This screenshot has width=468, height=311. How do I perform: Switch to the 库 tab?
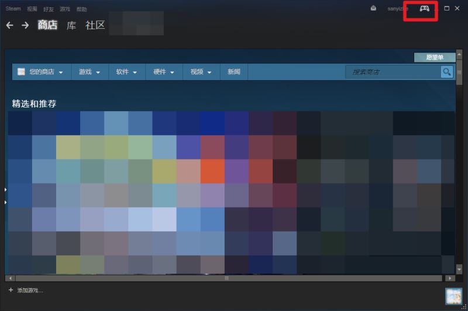tap(71, 25)
